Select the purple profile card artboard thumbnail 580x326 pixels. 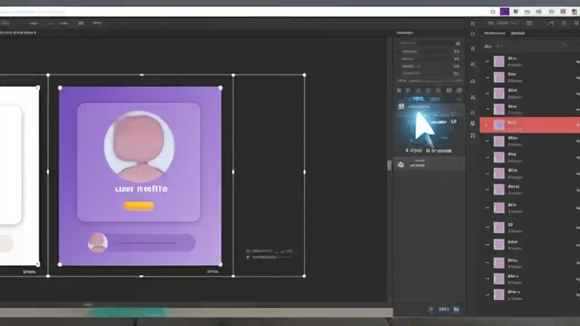140,177
